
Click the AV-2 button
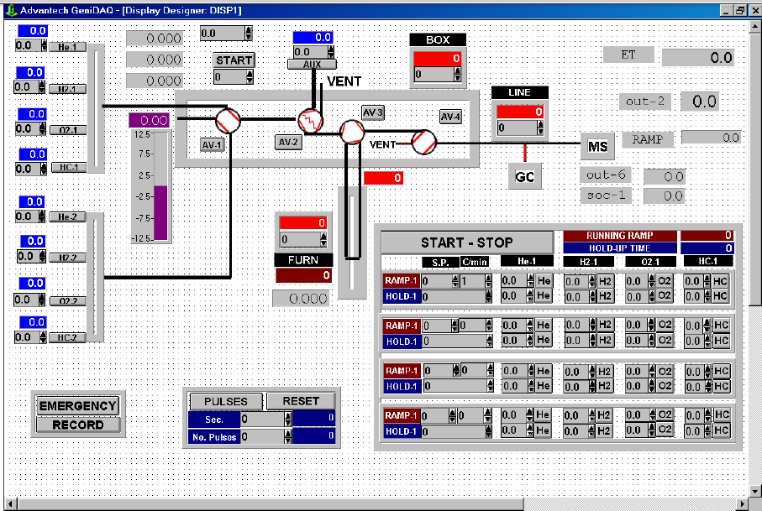pyautogui.click(x=288, y=142)
